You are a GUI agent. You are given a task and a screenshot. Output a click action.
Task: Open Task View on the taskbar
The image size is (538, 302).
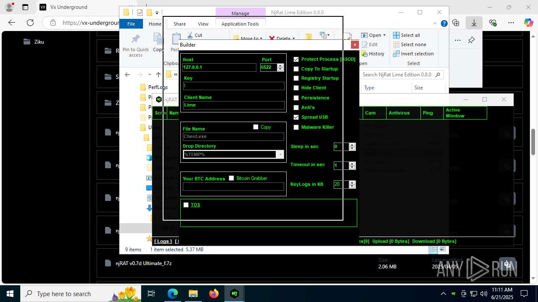(x=151, y=294)
